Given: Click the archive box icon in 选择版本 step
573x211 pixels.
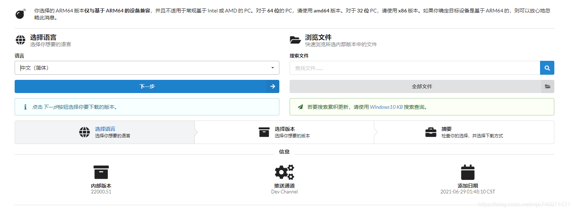Looking at the screenshot, I should click(x=264, y=132).
